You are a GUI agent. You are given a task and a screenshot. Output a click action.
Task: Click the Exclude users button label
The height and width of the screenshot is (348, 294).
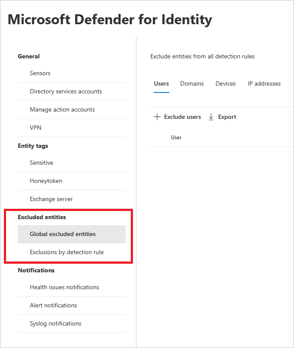coord(182,117)
